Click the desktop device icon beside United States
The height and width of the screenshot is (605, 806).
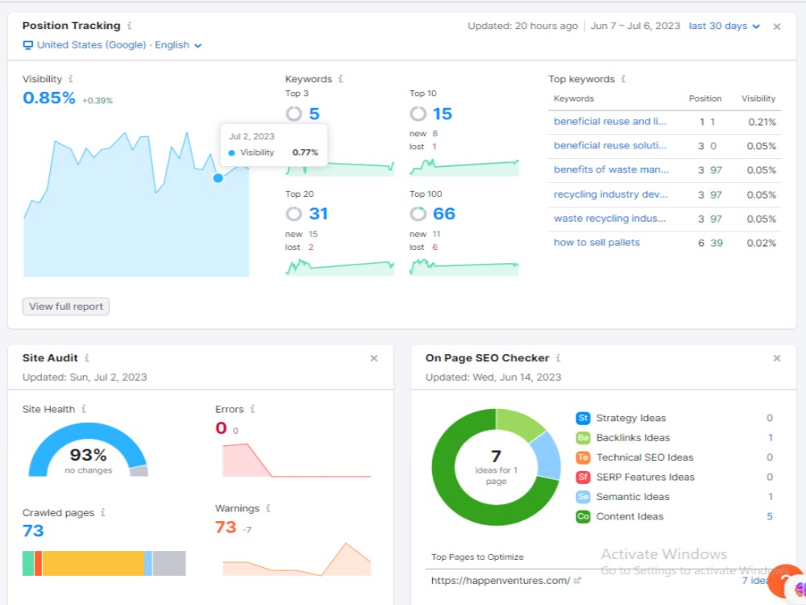[x=27, y=45]
